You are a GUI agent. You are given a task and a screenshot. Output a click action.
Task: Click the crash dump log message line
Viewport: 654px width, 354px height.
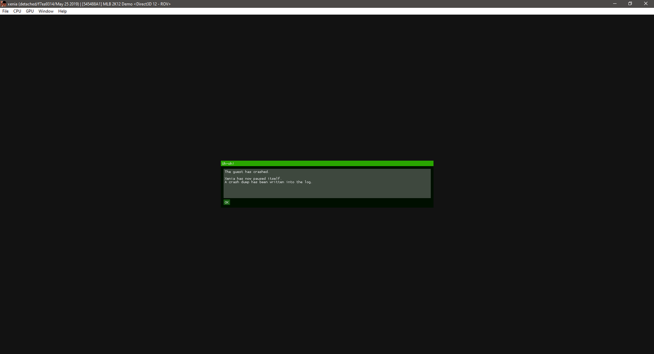click(x=268, y=182)
